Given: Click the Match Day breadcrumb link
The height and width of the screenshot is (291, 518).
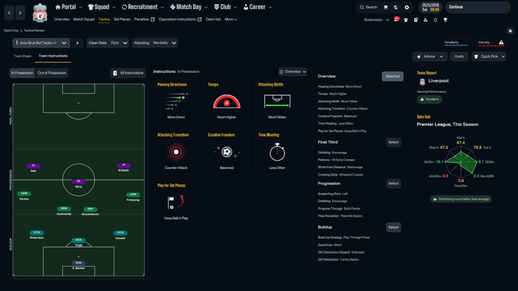Looking at the screenshot, I should click(11, 31).
